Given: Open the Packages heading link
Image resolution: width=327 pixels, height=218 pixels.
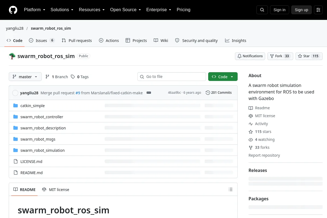Looking at the screenshot, I should [x=258, y=199].
